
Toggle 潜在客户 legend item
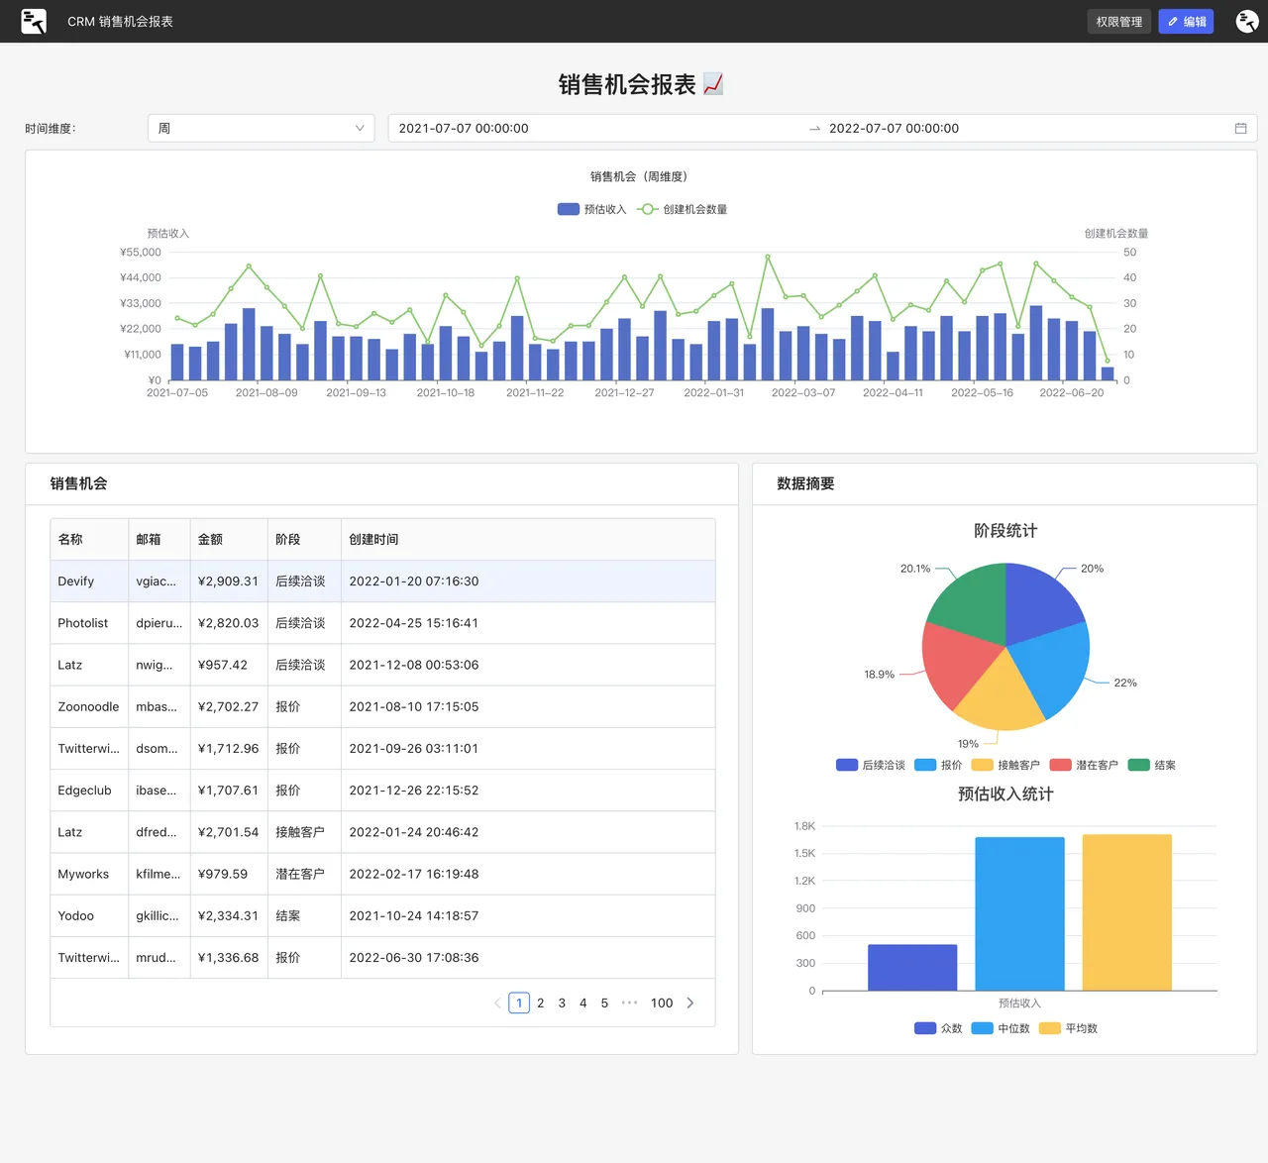pyautogui.click(x=1084, y=765)
